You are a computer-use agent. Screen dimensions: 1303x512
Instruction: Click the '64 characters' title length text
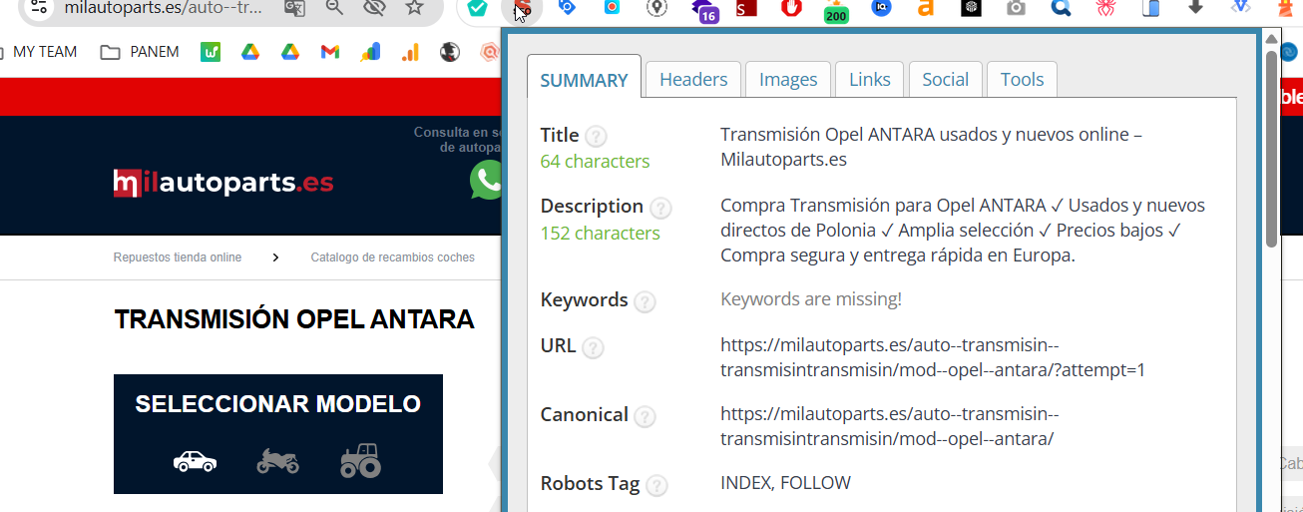(x=595, y=162)
